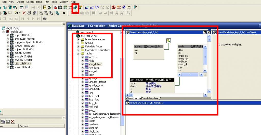Click the printer icon in second toolbar
This screenshot has width=261, height=135.
[29, 13]
